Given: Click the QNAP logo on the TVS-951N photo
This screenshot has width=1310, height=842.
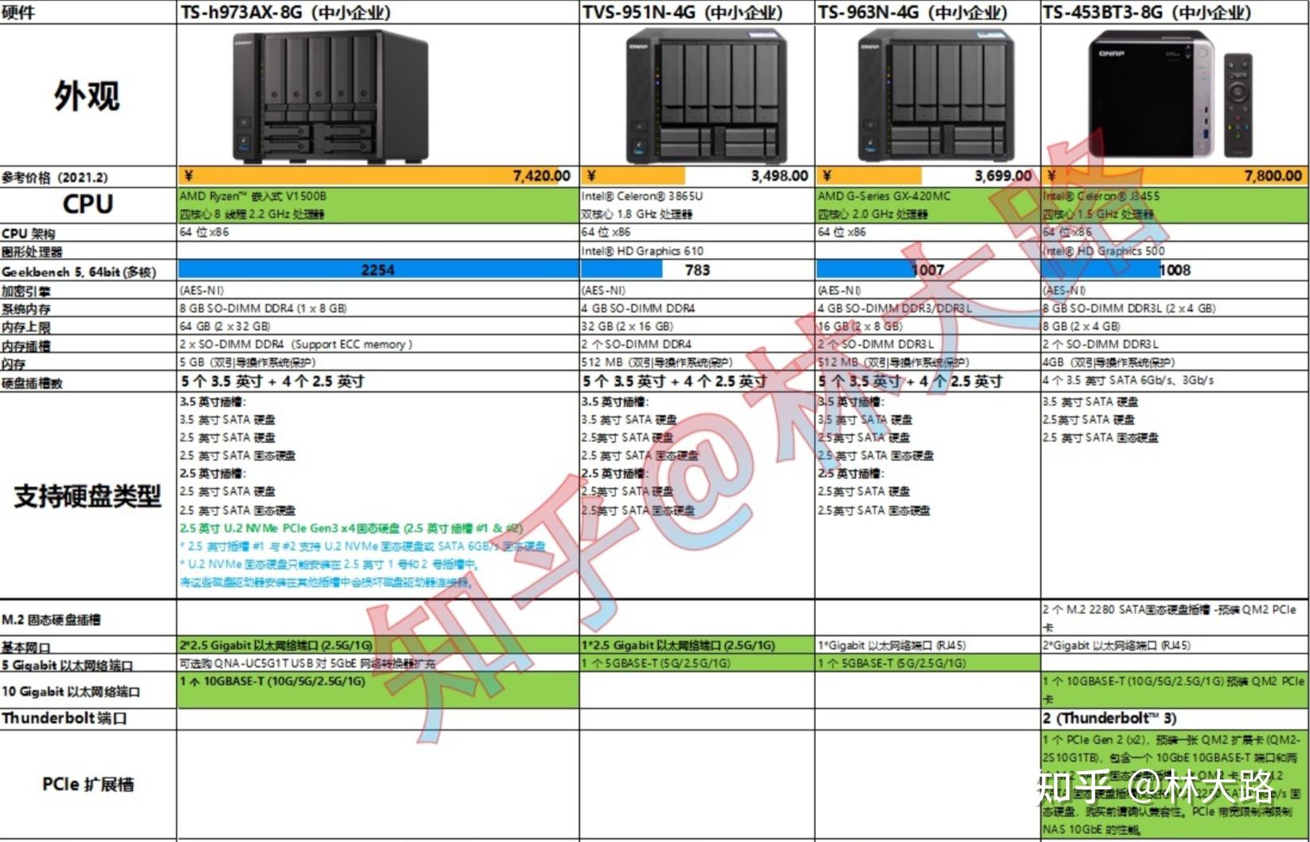Looking at the screenshot, I should click(639, 46).
